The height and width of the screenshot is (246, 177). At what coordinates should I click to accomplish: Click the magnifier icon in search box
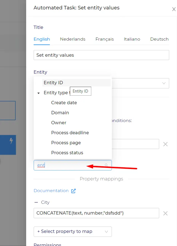106,165
